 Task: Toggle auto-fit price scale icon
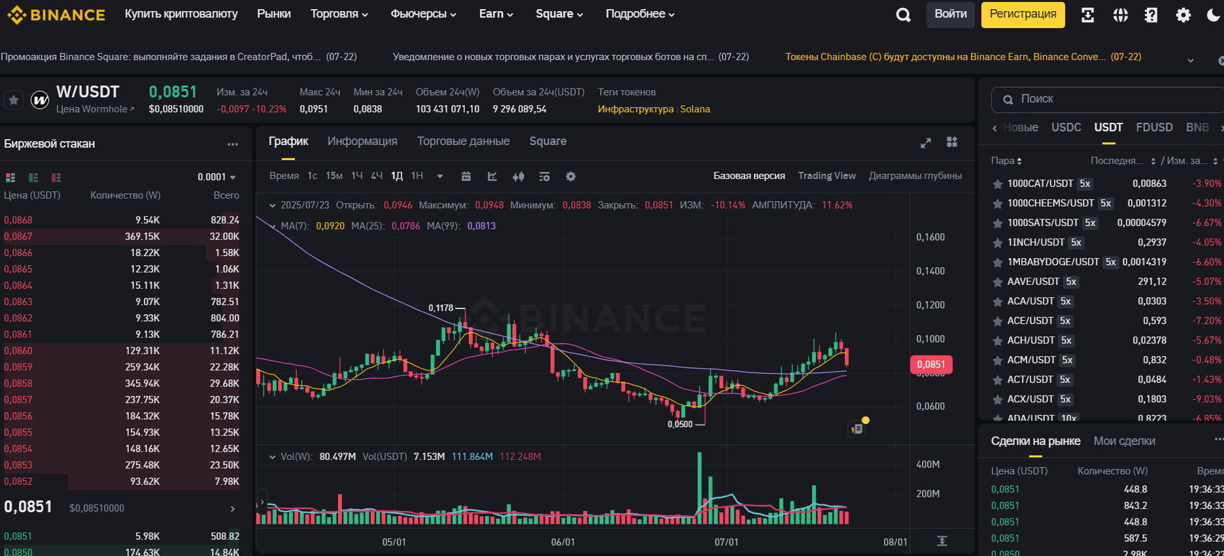click(942, 541)
